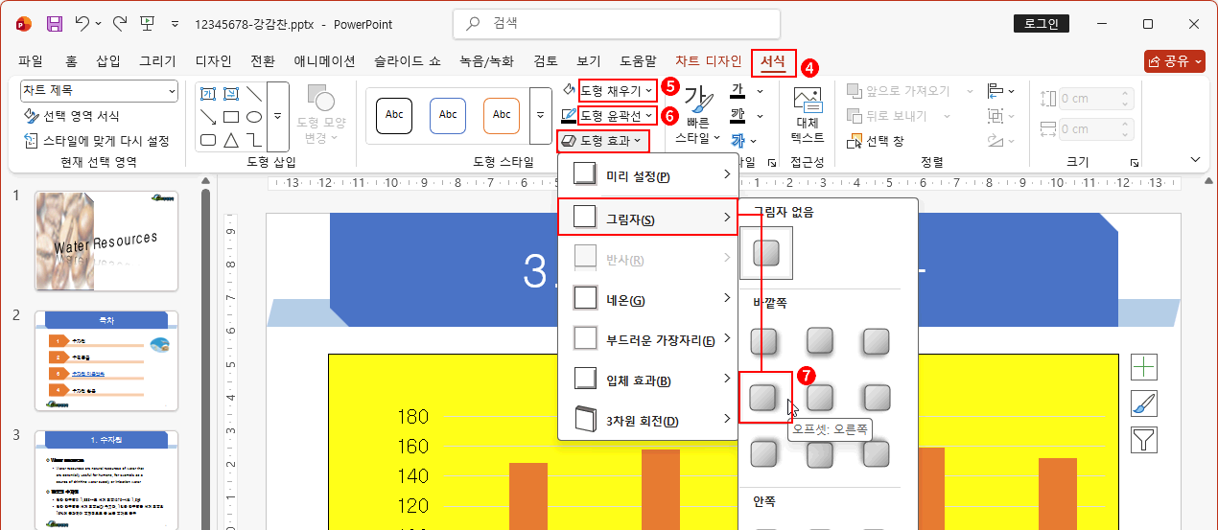This screenshot has height=530, width=1218.
Task: Apply the orange outline Abc shape style
Action: coord(502,115)
